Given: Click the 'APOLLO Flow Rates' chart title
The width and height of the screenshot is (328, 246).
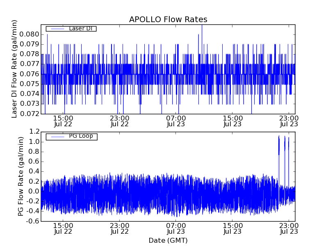Looking at the screenshot, I should [x=168, y=19].
